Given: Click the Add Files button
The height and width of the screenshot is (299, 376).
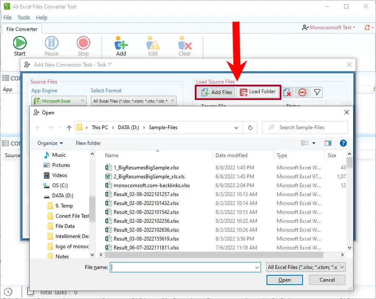Looking at the screenshot, I should coord(216,92).
